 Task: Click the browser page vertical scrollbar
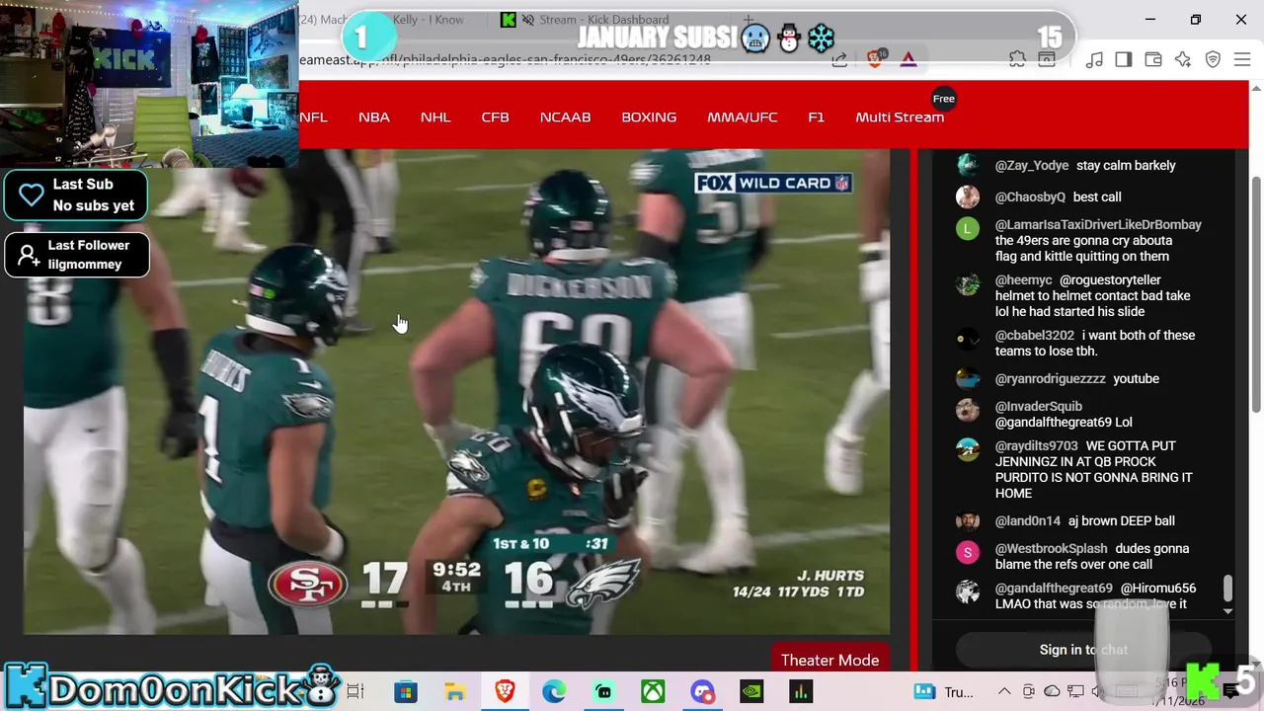1256,296
